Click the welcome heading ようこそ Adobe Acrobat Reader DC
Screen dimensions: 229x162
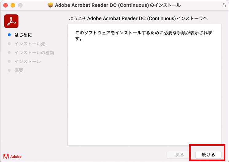point(138,18)
